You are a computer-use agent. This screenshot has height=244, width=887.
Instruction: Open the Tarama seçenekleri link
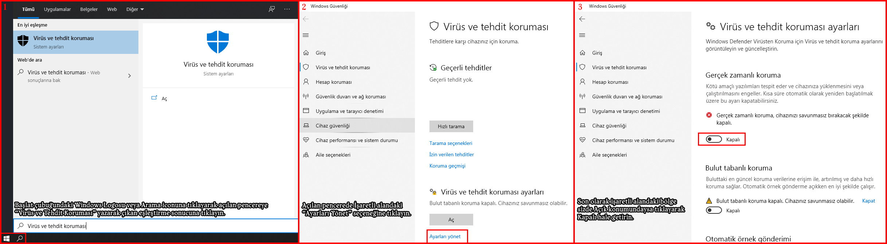[451, 143]
